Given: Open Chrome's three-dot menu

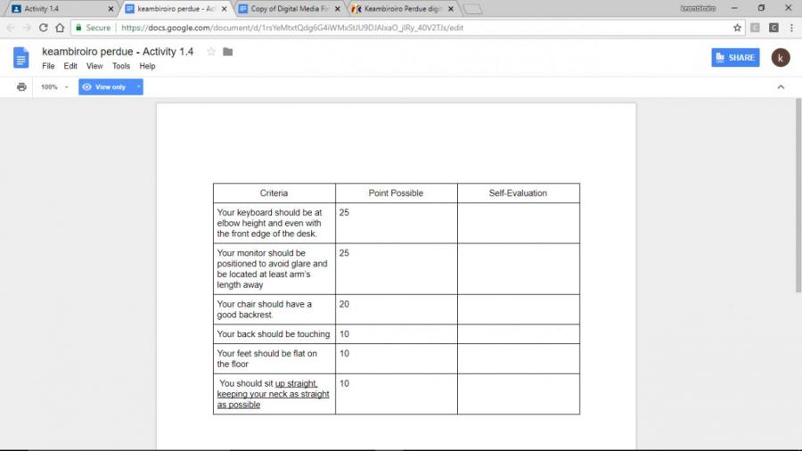Looking at the screenshot, I should pyautogui.click(x=791, y=28).
